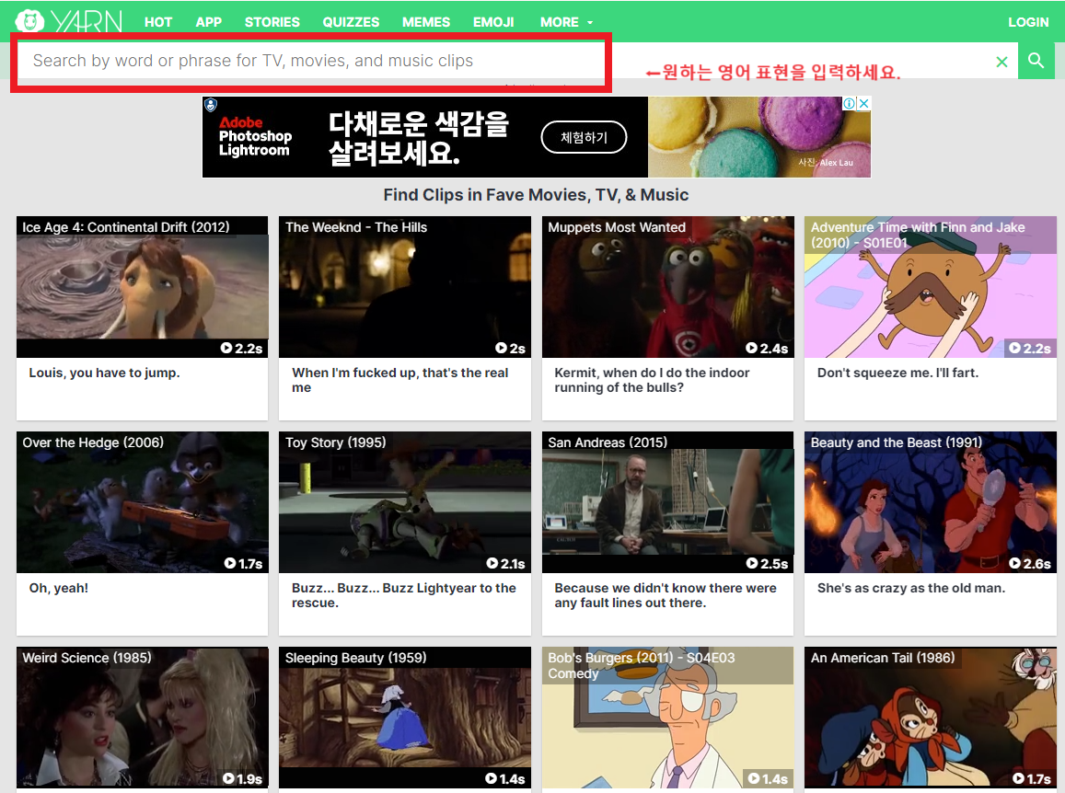Click caption "Louis, you have to jump."
The width and height of the screenshot is (1065, 793).
(104, 373)
